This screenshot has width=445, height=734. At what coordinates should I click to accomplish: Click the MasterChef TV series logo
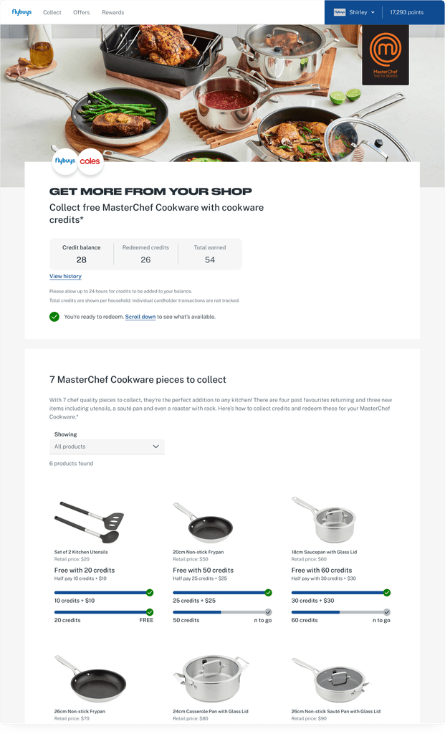[x=386, y=54]
